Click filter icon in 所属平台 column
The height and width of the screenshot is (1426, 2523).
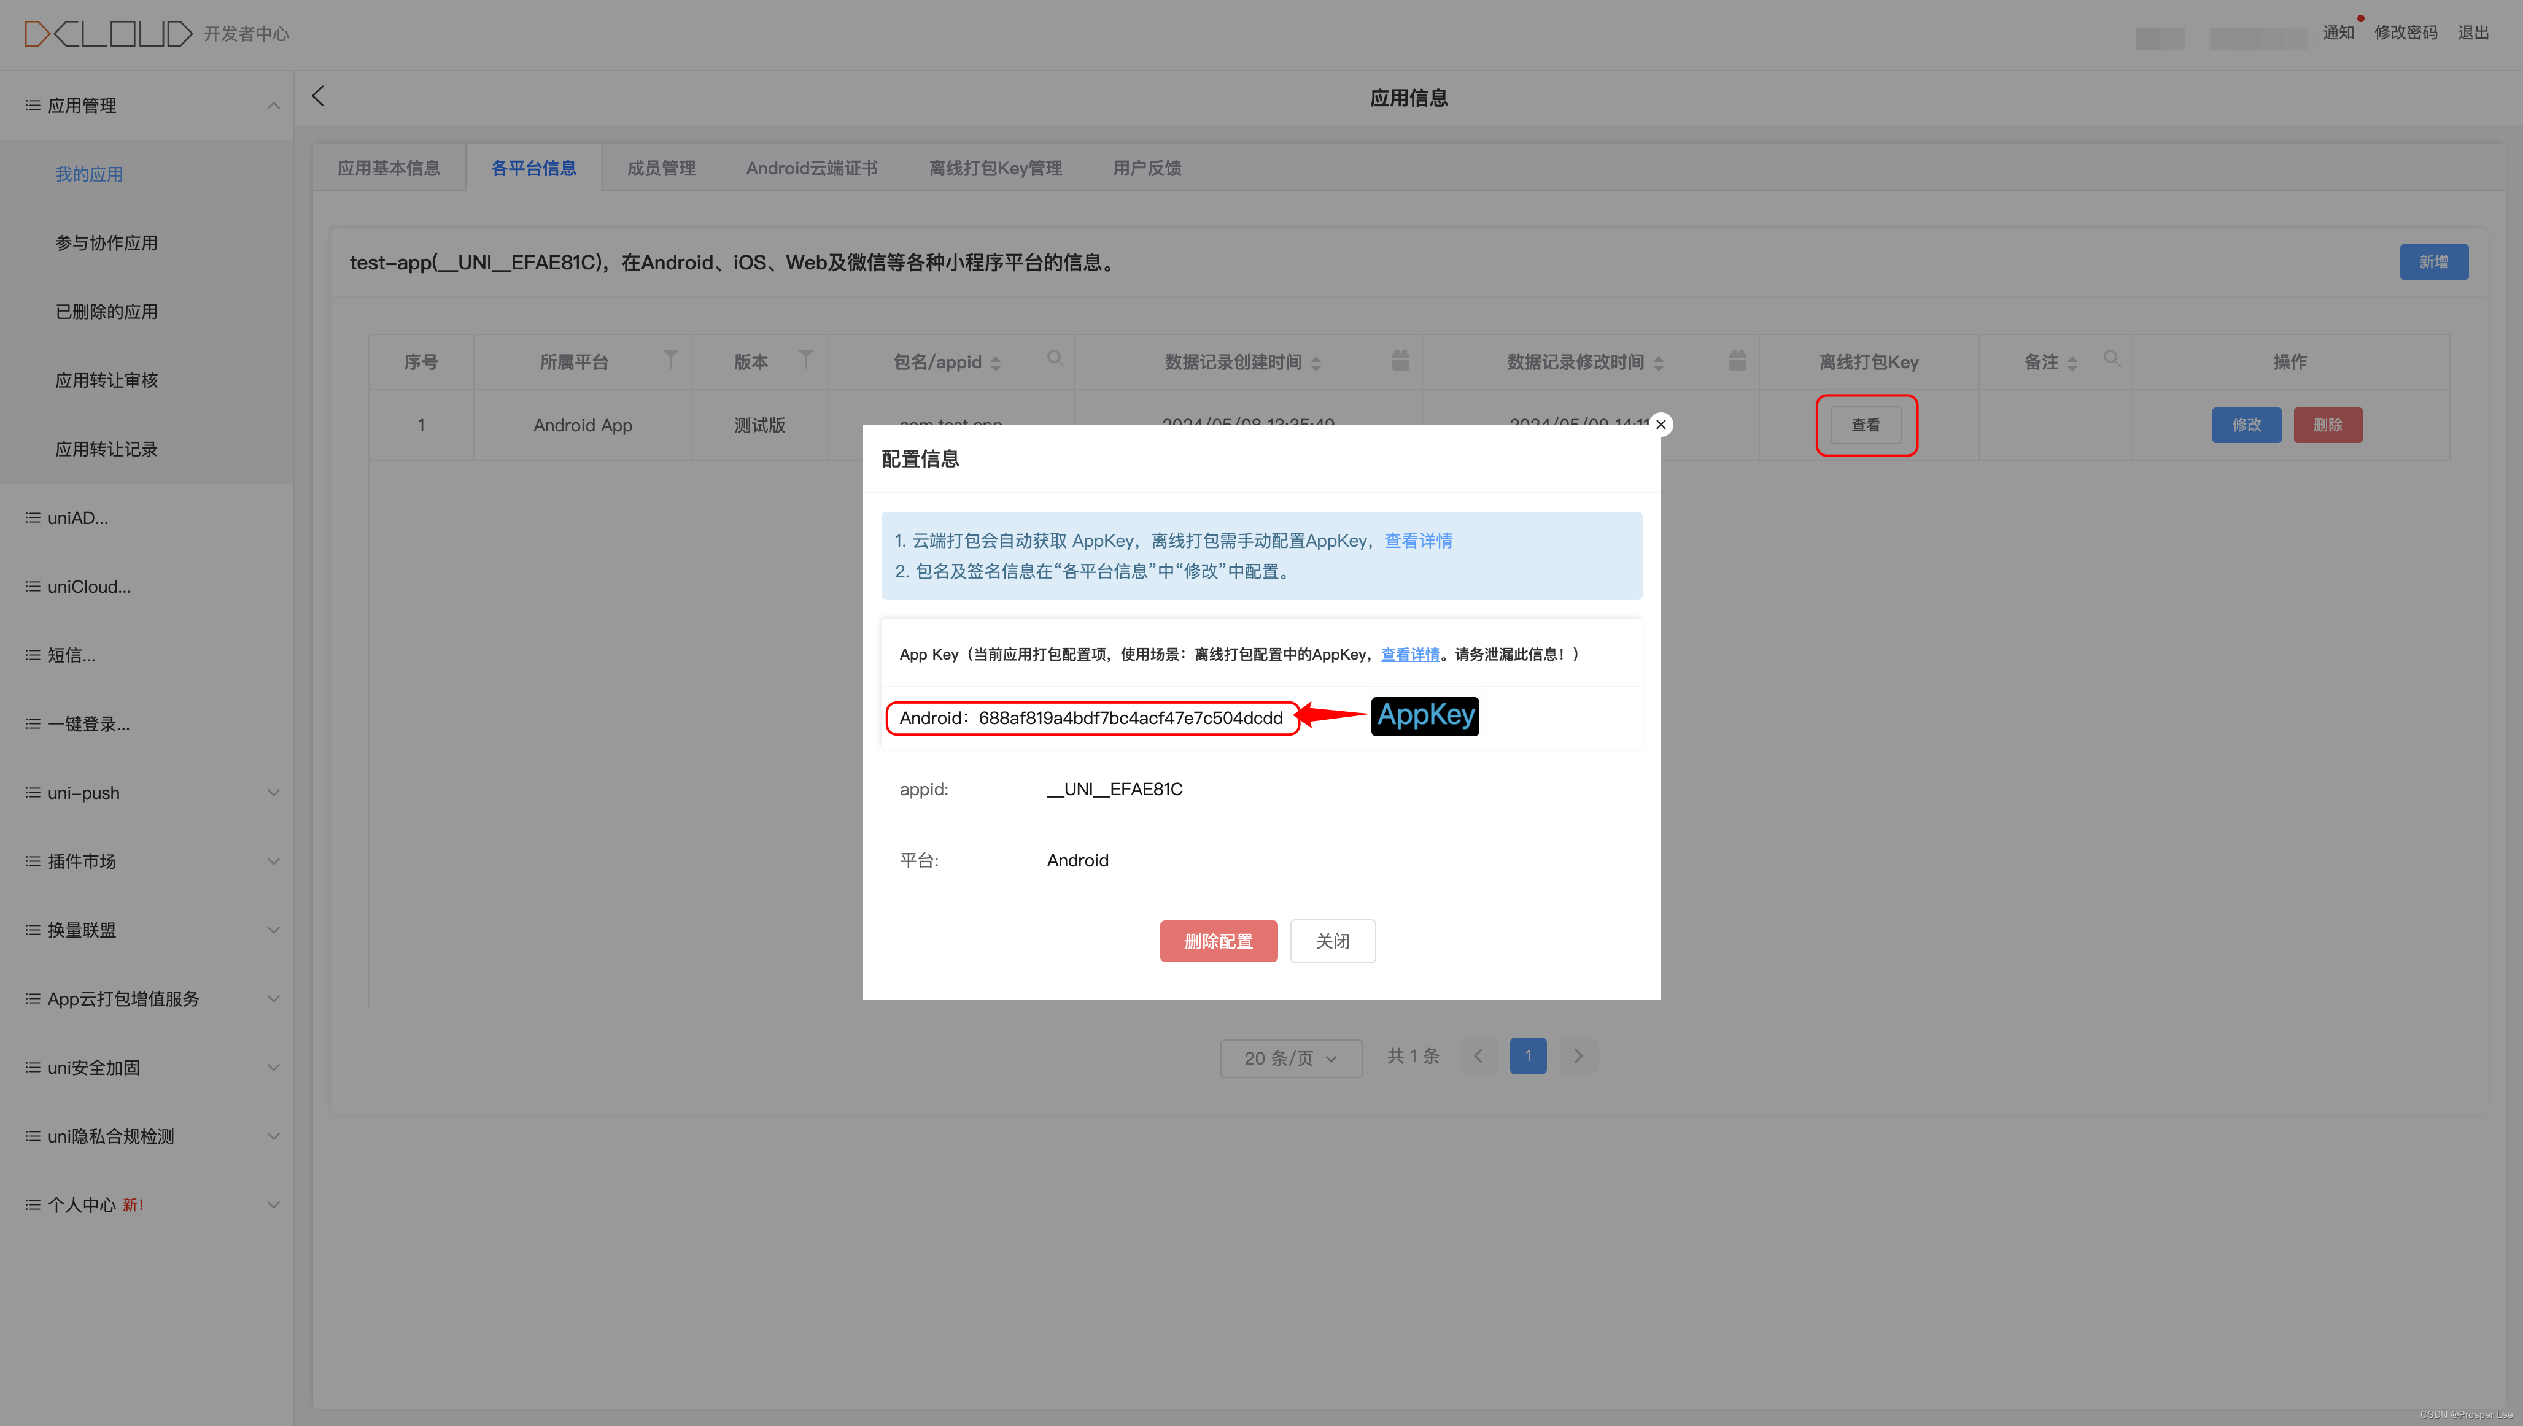pos(670,360)
